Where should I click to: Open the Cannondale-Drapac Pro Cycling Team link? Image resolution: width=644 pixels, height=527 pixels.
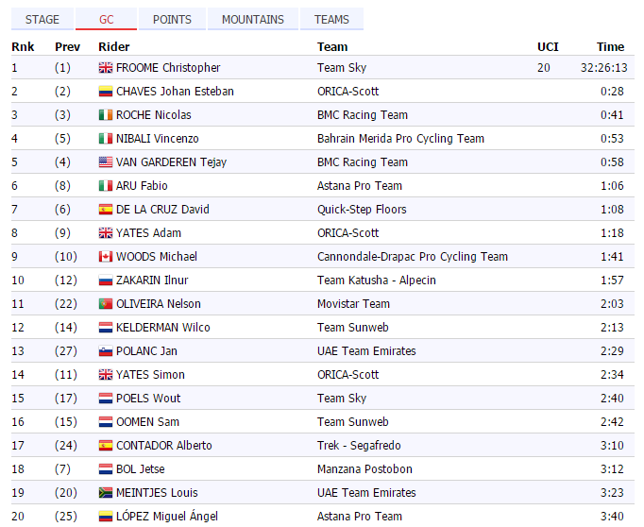pos(413,257)
